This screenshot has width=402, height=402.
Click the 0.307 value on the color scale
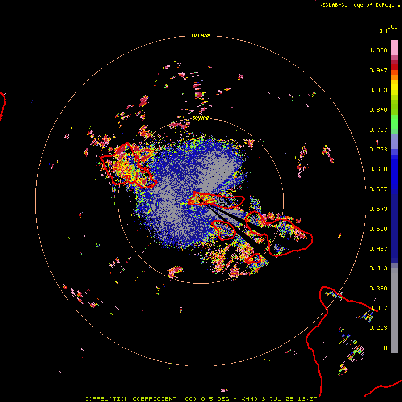click(x=378, y=308)
